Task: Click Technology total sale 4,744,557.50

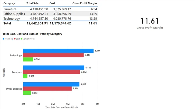Action: pos(39,18)
